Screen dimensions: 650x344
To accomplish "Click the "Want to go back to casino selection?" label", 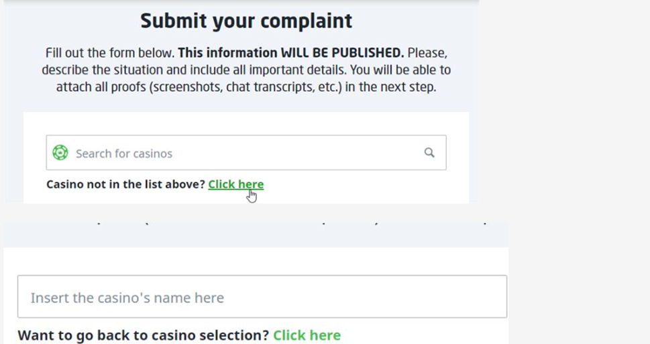I will point(143,335).
